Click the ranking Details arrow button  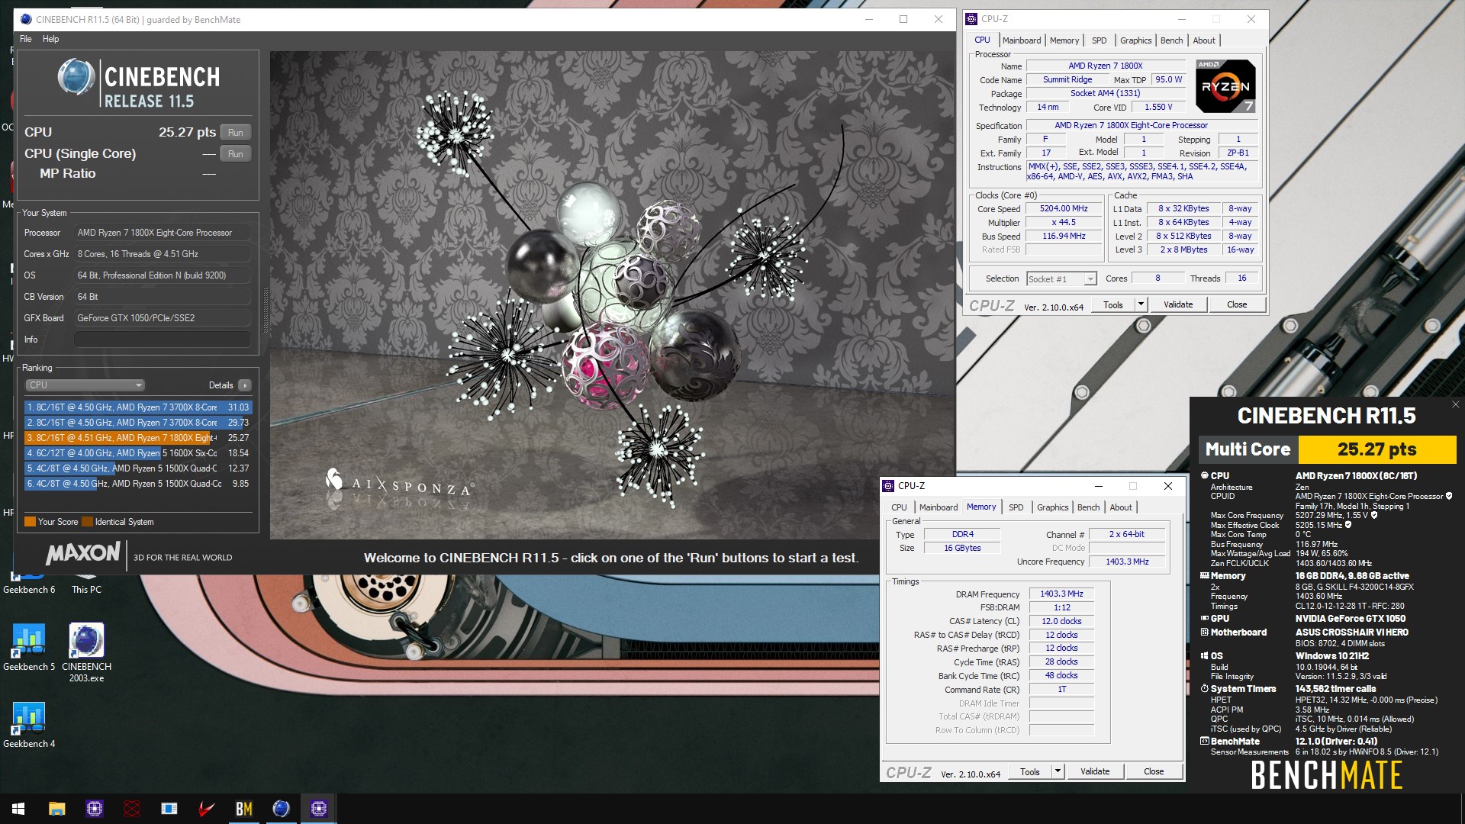click(244, 385)
